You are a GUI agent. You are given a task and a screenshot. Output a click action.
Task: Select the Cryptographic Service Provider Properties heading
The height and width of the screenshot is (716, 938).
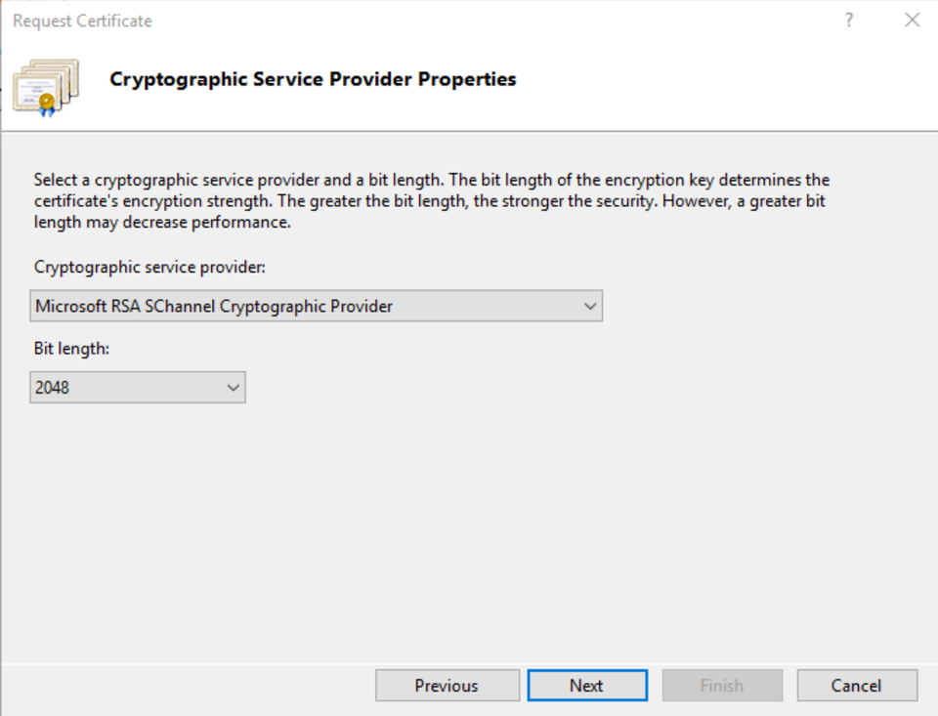[313, 79]
